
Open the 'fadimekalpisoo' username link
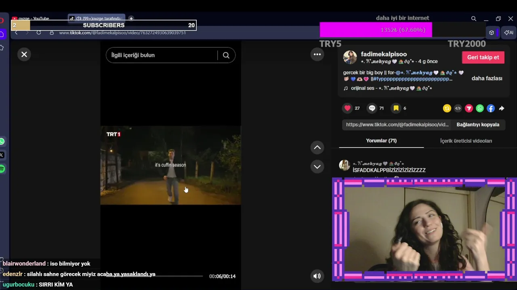pyautogui.click(x=384, y=54)
